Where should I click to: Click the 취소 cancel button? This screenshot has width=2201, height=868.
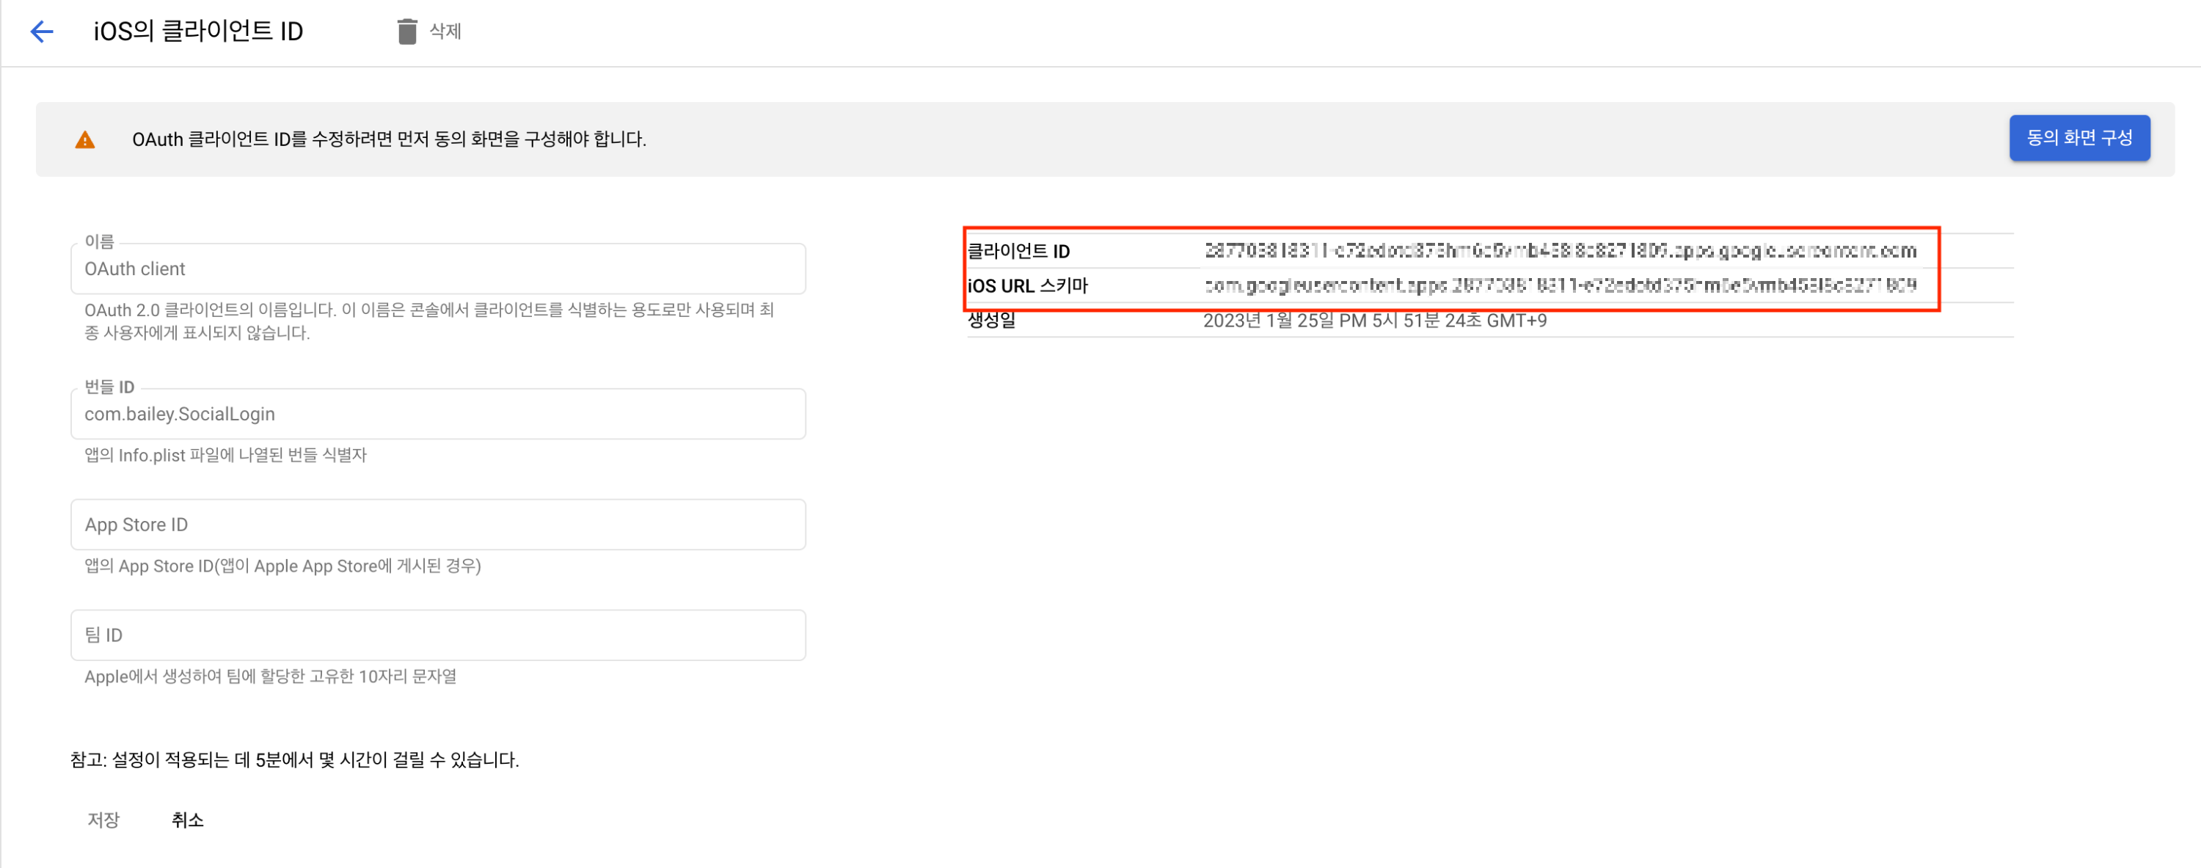187,820
